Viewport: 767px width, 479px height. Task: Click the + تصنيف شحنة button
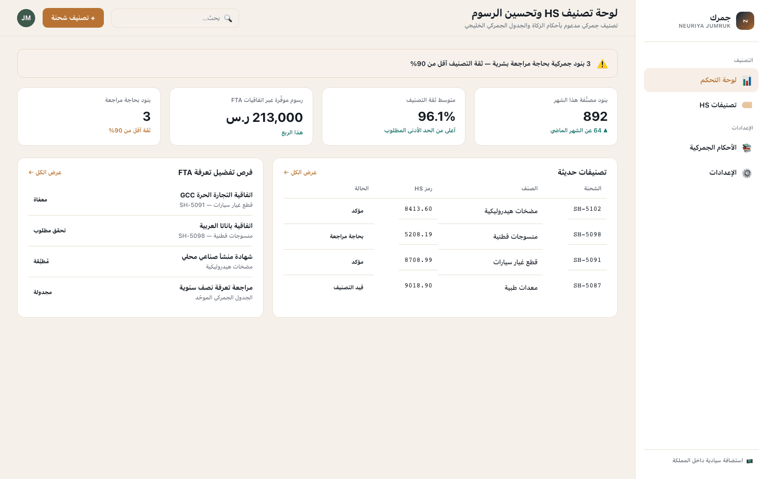pos(73,18)
